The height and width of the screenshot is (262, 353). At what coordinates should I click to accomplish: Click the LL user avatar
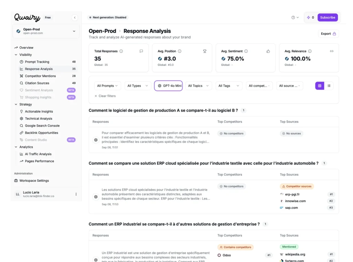[18, 194]
